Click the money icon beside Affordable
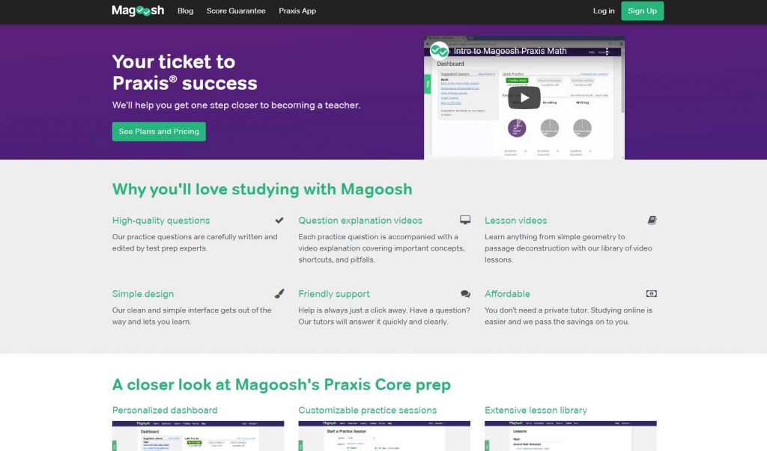 pyautogui.click(x=652, y=294)
